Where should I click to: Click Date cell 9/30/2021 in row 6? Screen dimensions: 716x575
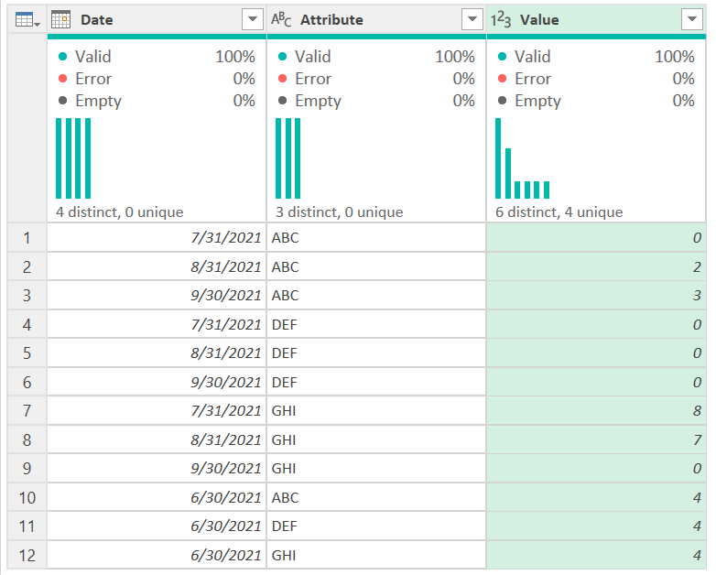click(157, 382)
